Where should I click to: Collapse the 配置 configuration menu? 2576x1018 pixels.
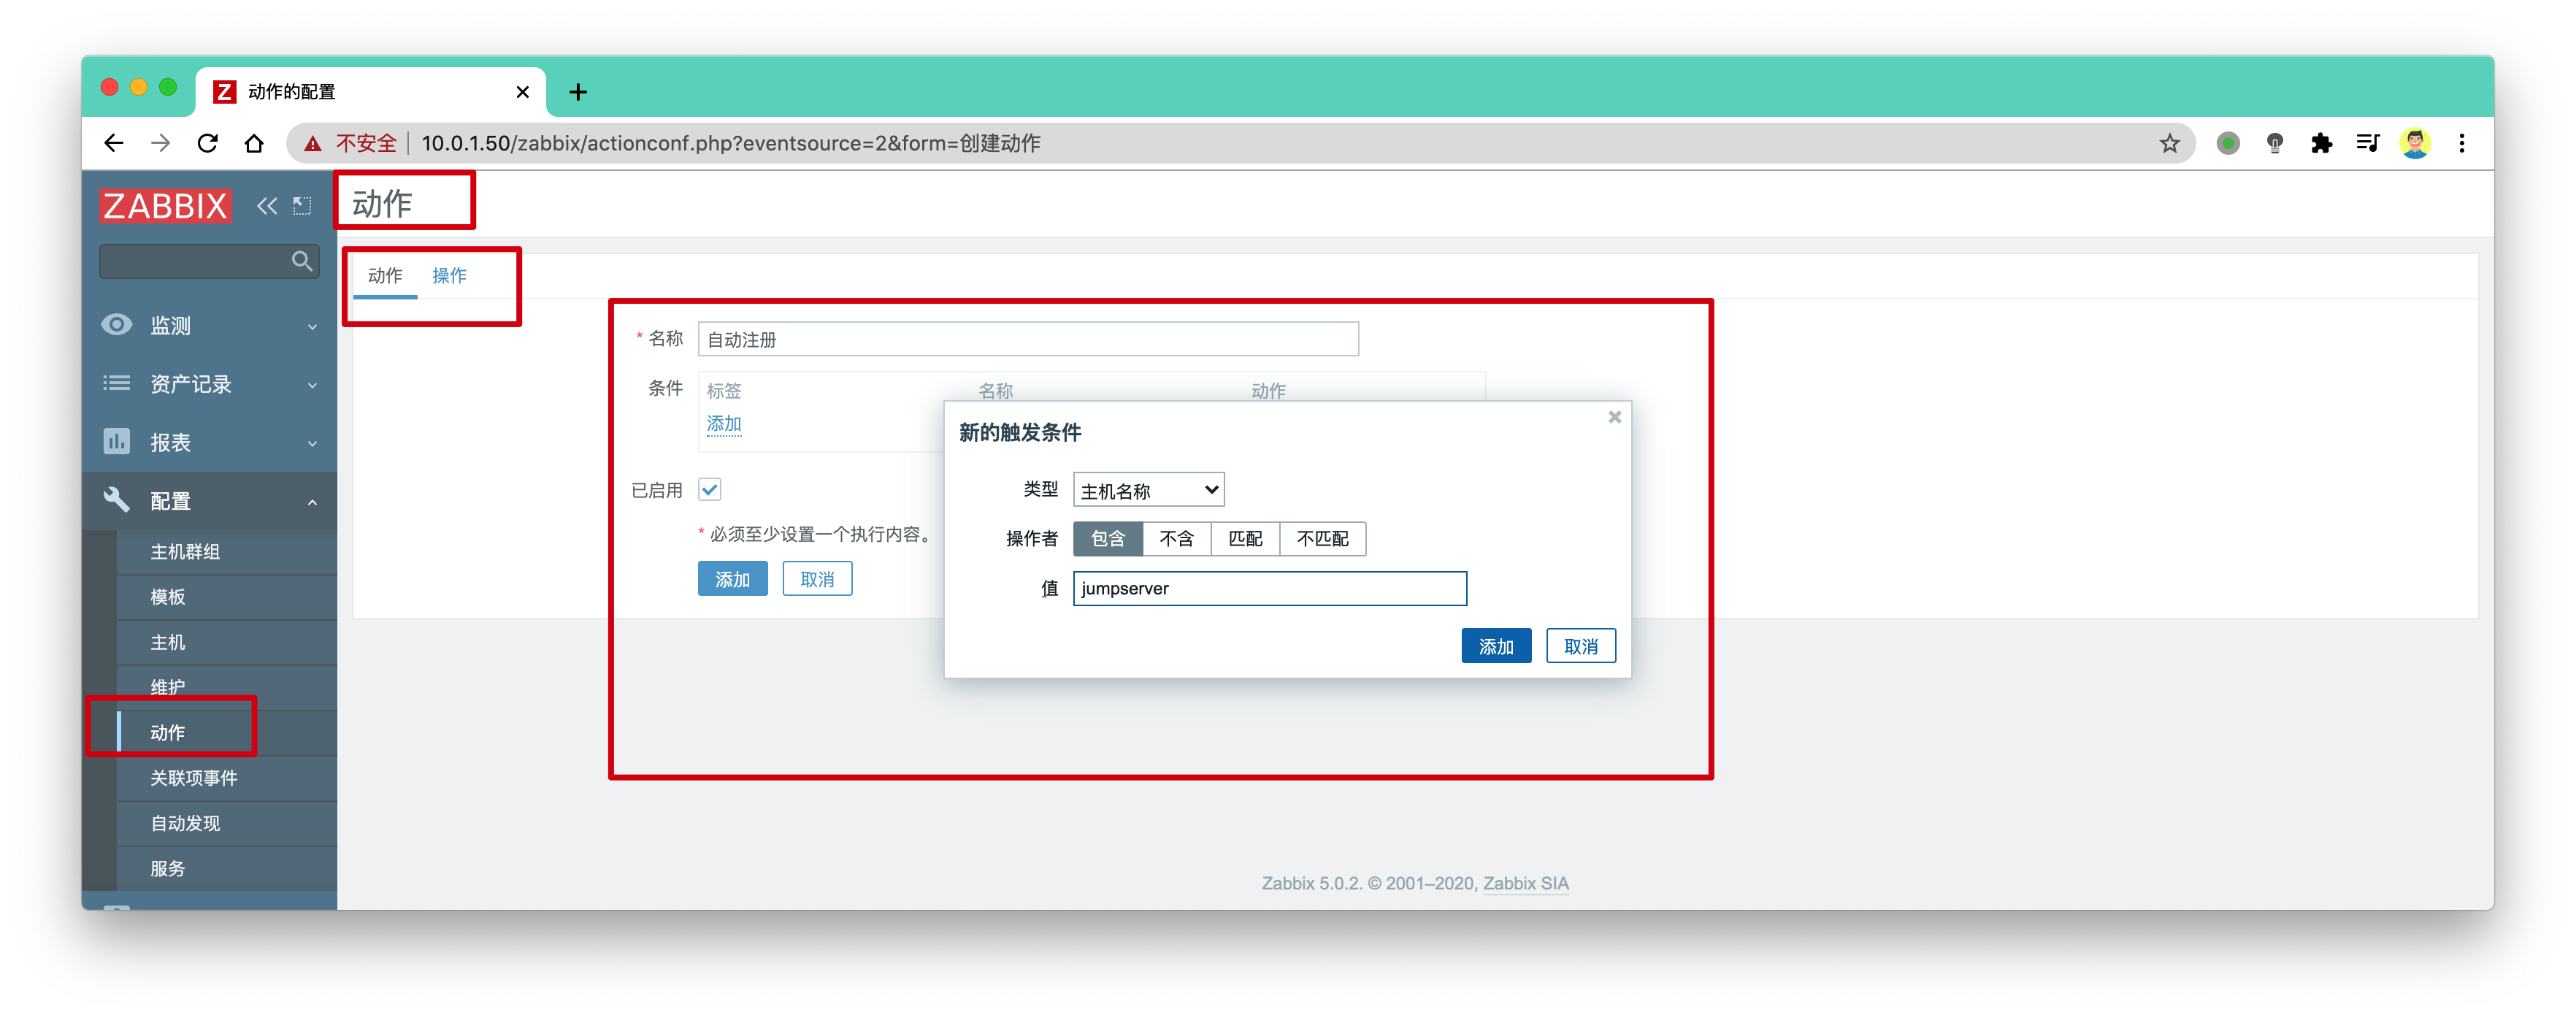coord(209,501)
